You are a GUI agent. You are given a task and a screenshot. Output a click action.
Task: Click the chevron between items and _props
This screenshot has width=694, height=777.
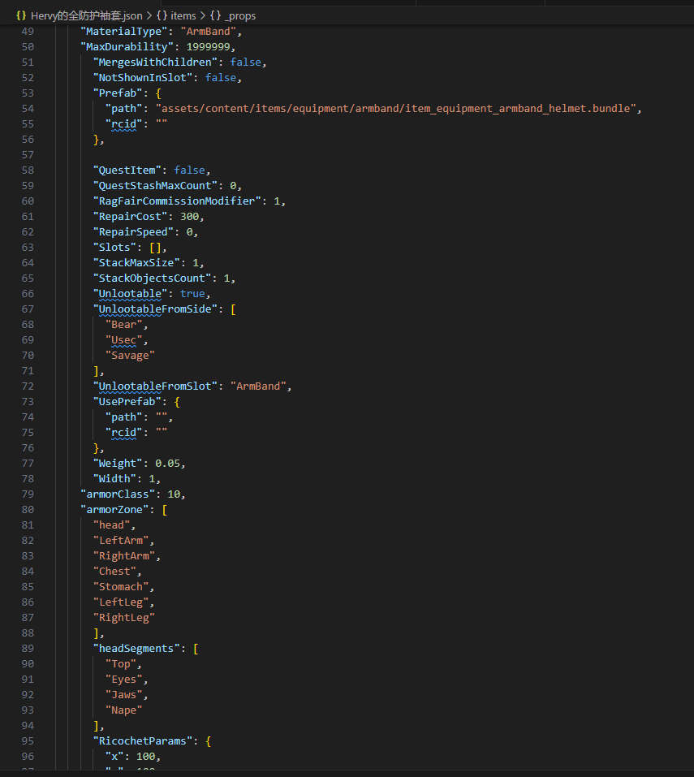point(203,15)
